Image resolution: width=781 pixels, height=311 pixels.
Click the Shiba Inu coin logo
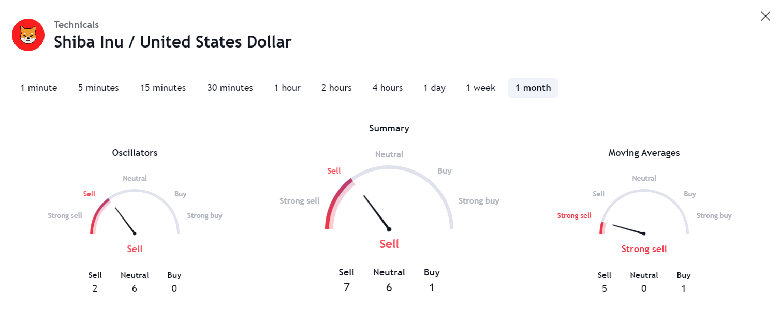(28, 35)
